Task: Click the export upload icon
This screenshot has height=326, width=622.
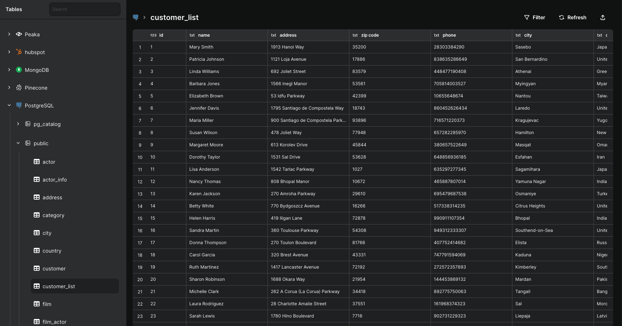Action: [x=603, y=17]
